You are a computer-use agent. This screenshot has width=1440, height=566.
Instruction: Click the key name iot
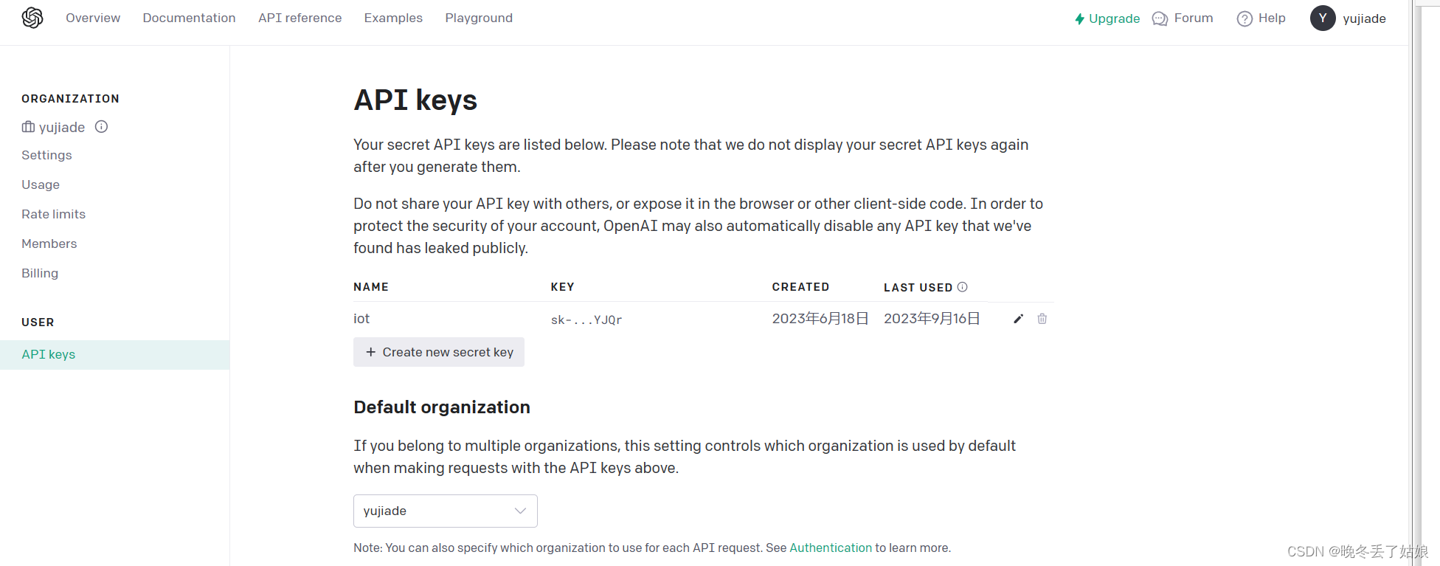tap(361, 318)
